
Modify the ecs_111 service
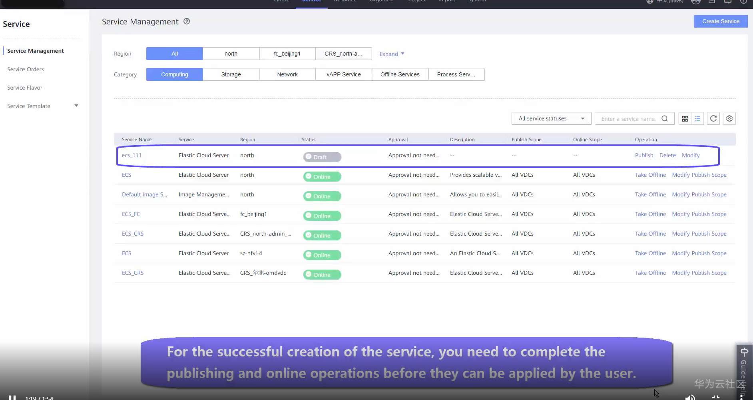[x=691, y=155]
